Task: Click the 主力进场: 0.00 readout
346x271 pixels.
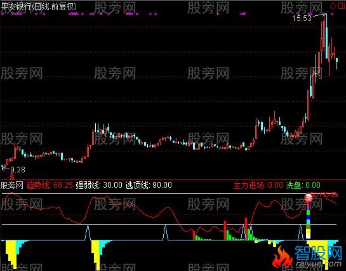Action: [258, 185]
